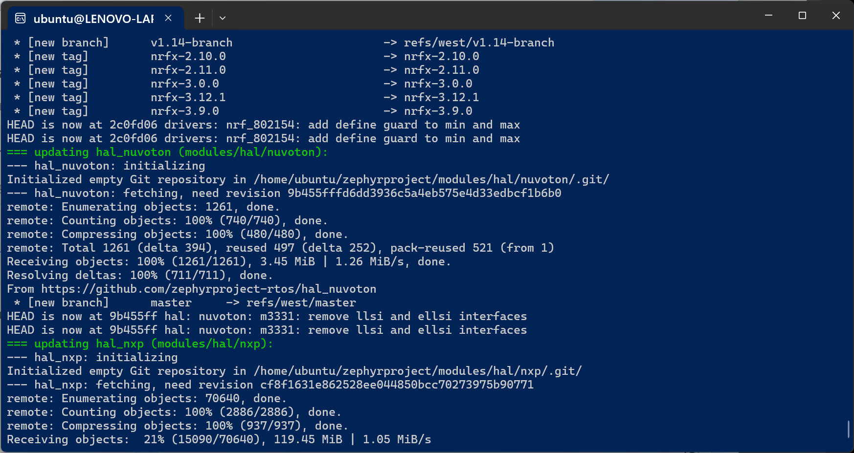
Task: Open the github.com hal_nuvoton repository URL
Action: point(208,289)
